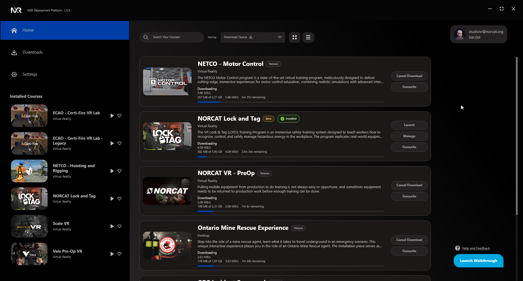Click the NORCAT VR - PreOp progress bar

(290, 211)
